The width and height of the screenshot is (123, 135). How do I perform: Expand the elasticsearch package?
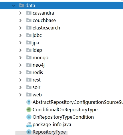point(20,28)
